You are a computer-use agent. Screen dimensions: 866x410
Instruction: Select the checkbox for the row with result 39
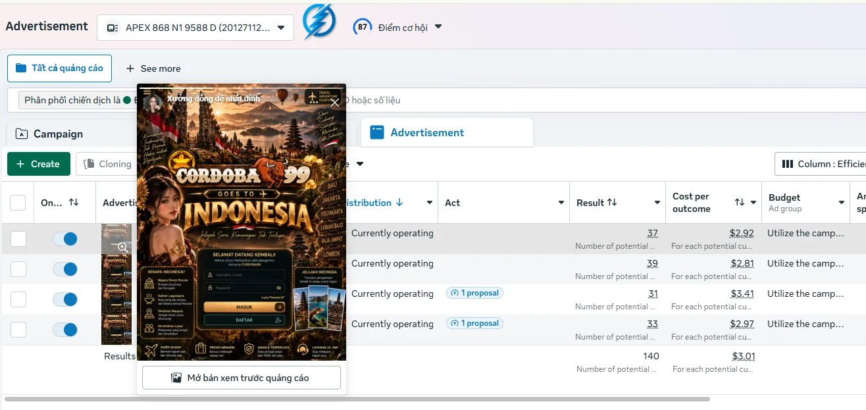pyautogui.click(x=18, y=269)
